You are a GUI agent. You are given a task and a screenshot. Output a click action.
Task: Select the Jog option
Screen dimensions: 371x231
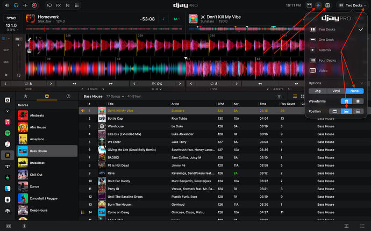coord(318,91)
